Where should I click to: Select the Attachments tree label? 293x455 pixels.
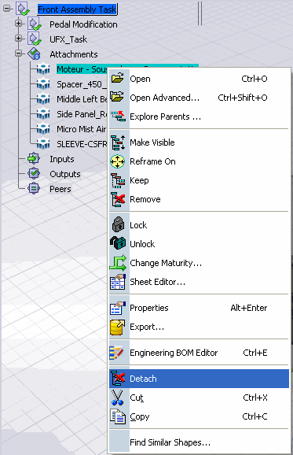(74, 54)
